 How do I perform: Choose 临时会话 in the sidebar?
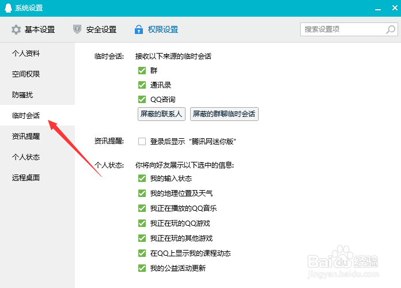click(37, 115)
